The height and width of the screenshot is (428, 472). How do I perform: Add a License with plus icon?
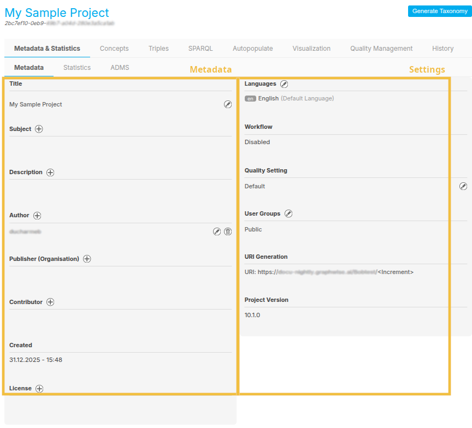(x=39, y=389)
